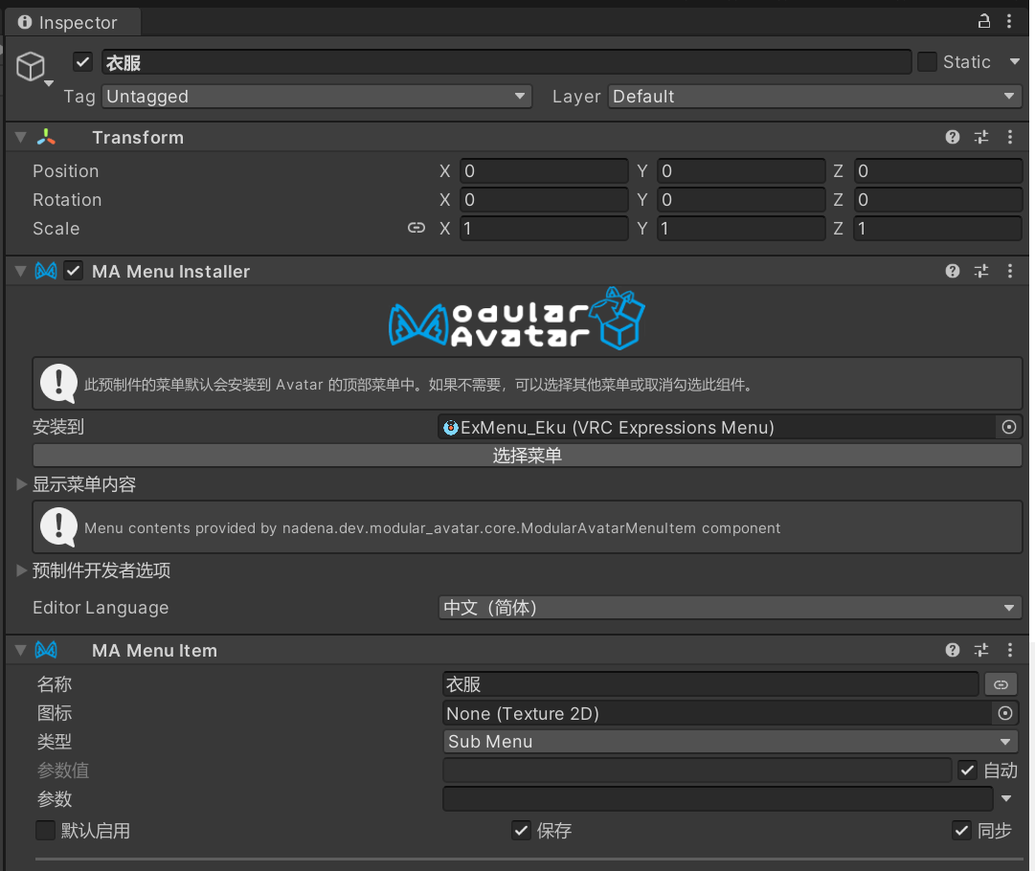Click the Position X input field

(x=543, y=171)
